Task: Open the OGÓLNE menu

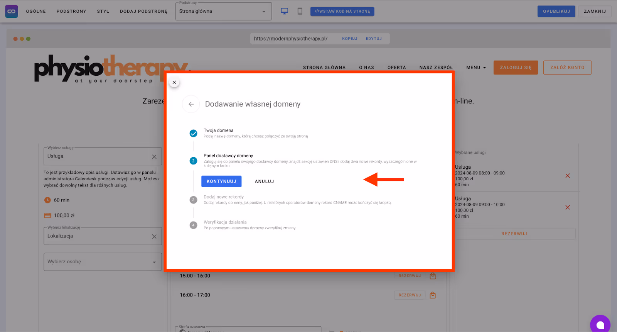Action: tap(36, 11)
